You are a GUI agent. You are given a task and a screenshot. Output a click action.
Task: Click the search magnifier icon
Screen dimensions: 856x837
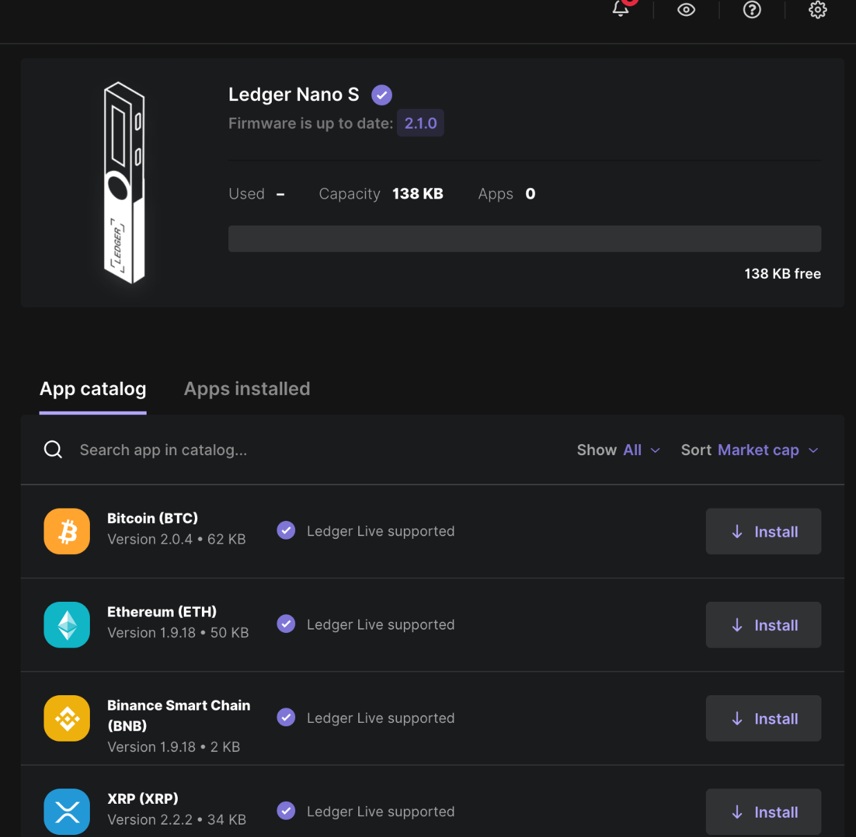(x=53, y=450)
